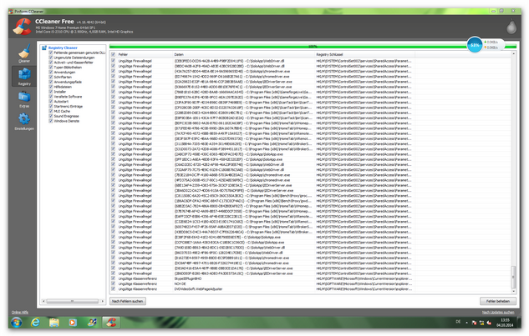Toggle Windows Dienste checkbox

[51, 121]
